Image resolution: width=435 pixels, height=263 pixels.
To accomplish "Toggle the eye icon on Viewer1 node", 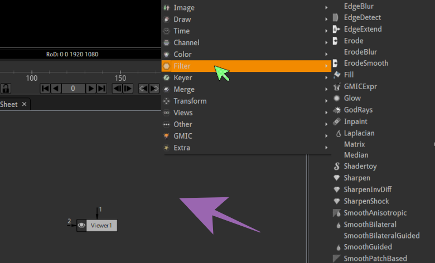I will pyautogui.click(x=81, y=225).
